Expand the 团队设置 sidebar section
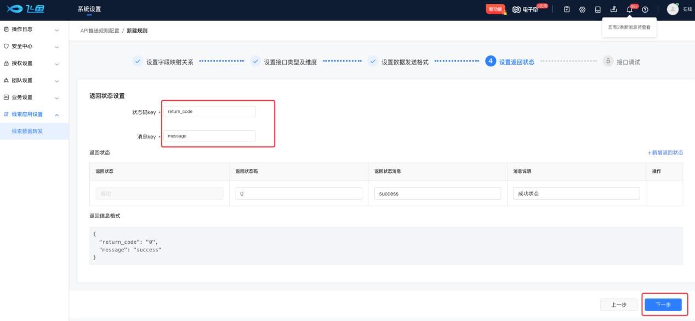This screenshot has height=321, width=695. 34,80
